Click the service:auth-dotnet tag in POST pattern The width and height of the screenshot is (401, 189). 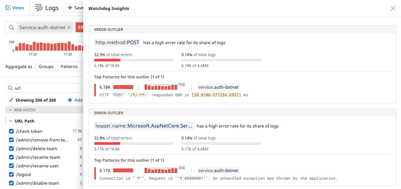click(x=218, y=87)
